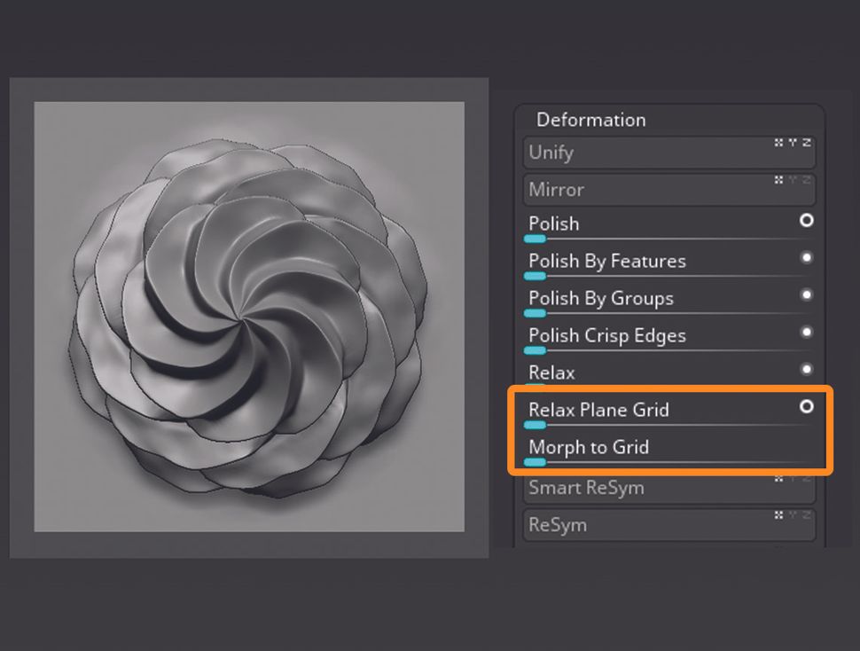Click the Y axis icon on ReSym
Screen dimensions: 860x651
(x=794, y=517)
